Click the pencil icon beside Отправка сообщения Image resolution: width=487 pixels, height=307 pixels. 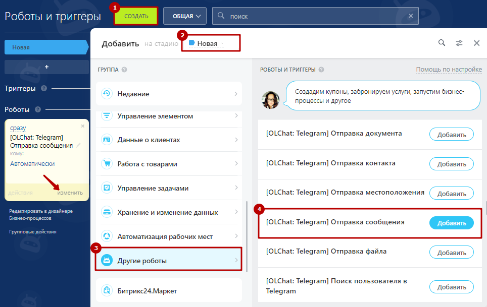78,145
